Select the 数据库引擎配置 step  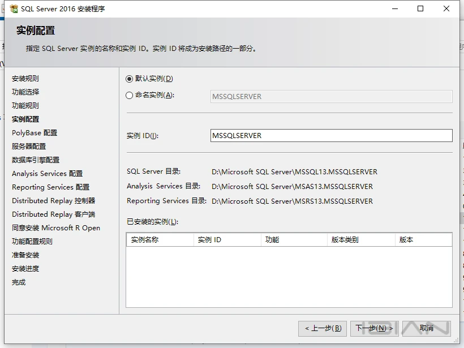(x=36, y=160)
